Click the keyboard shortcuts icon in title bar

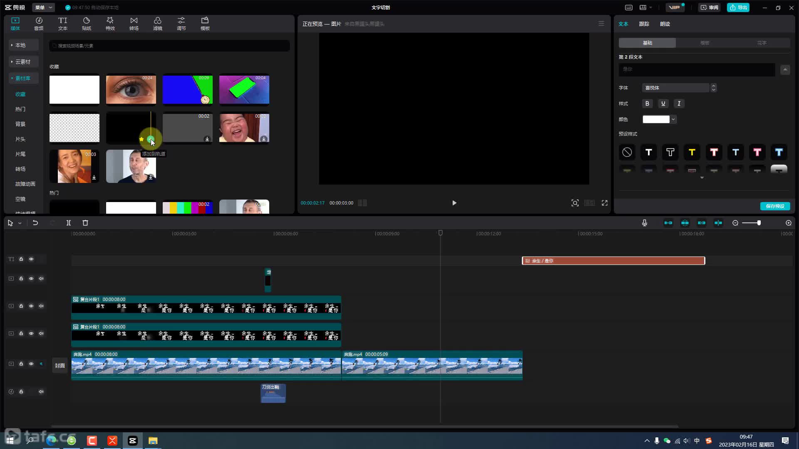[x=629, y=7]
